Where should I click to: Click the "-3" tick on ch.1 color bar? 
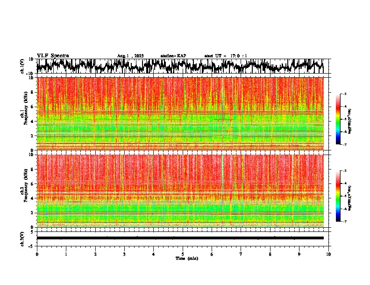coord(345,94)
